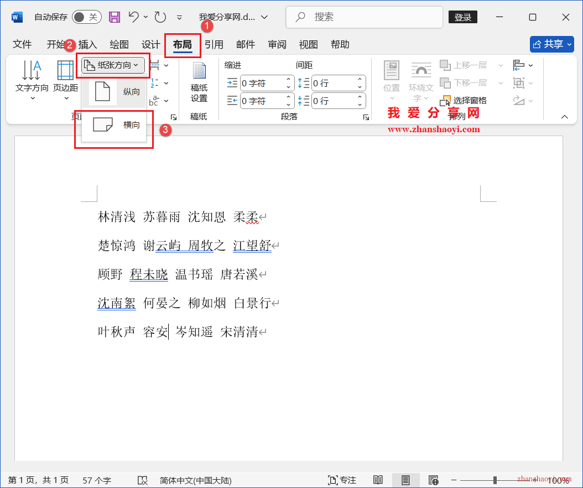Collapse the ribbon with chevron

coord(564,117)
